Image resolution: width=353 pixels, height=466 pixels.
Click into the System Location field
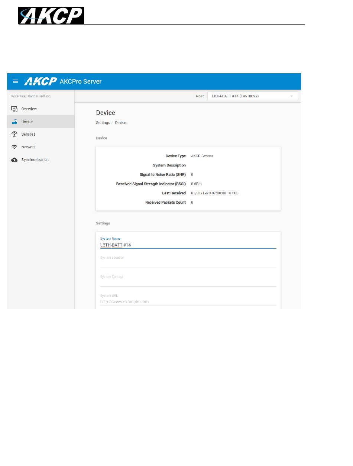pyautogui.click(x=188, y=263)
